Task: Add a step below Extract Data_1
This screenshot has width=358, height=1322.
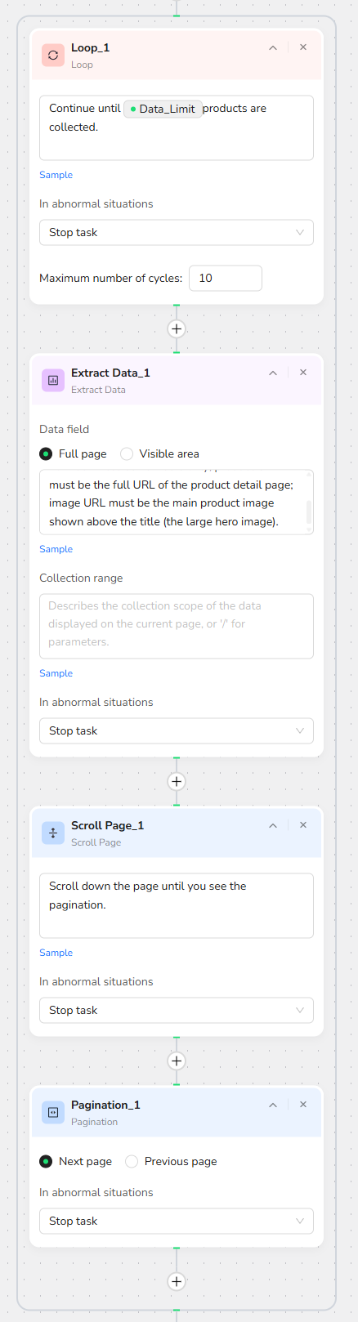Action: pos(177,781)
